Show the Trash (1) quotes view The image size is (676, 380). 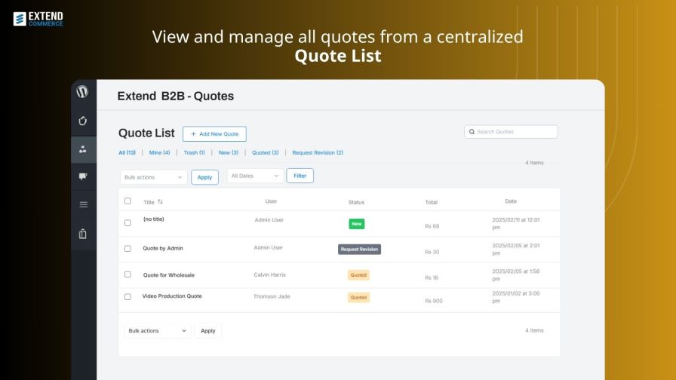point(194,152)
